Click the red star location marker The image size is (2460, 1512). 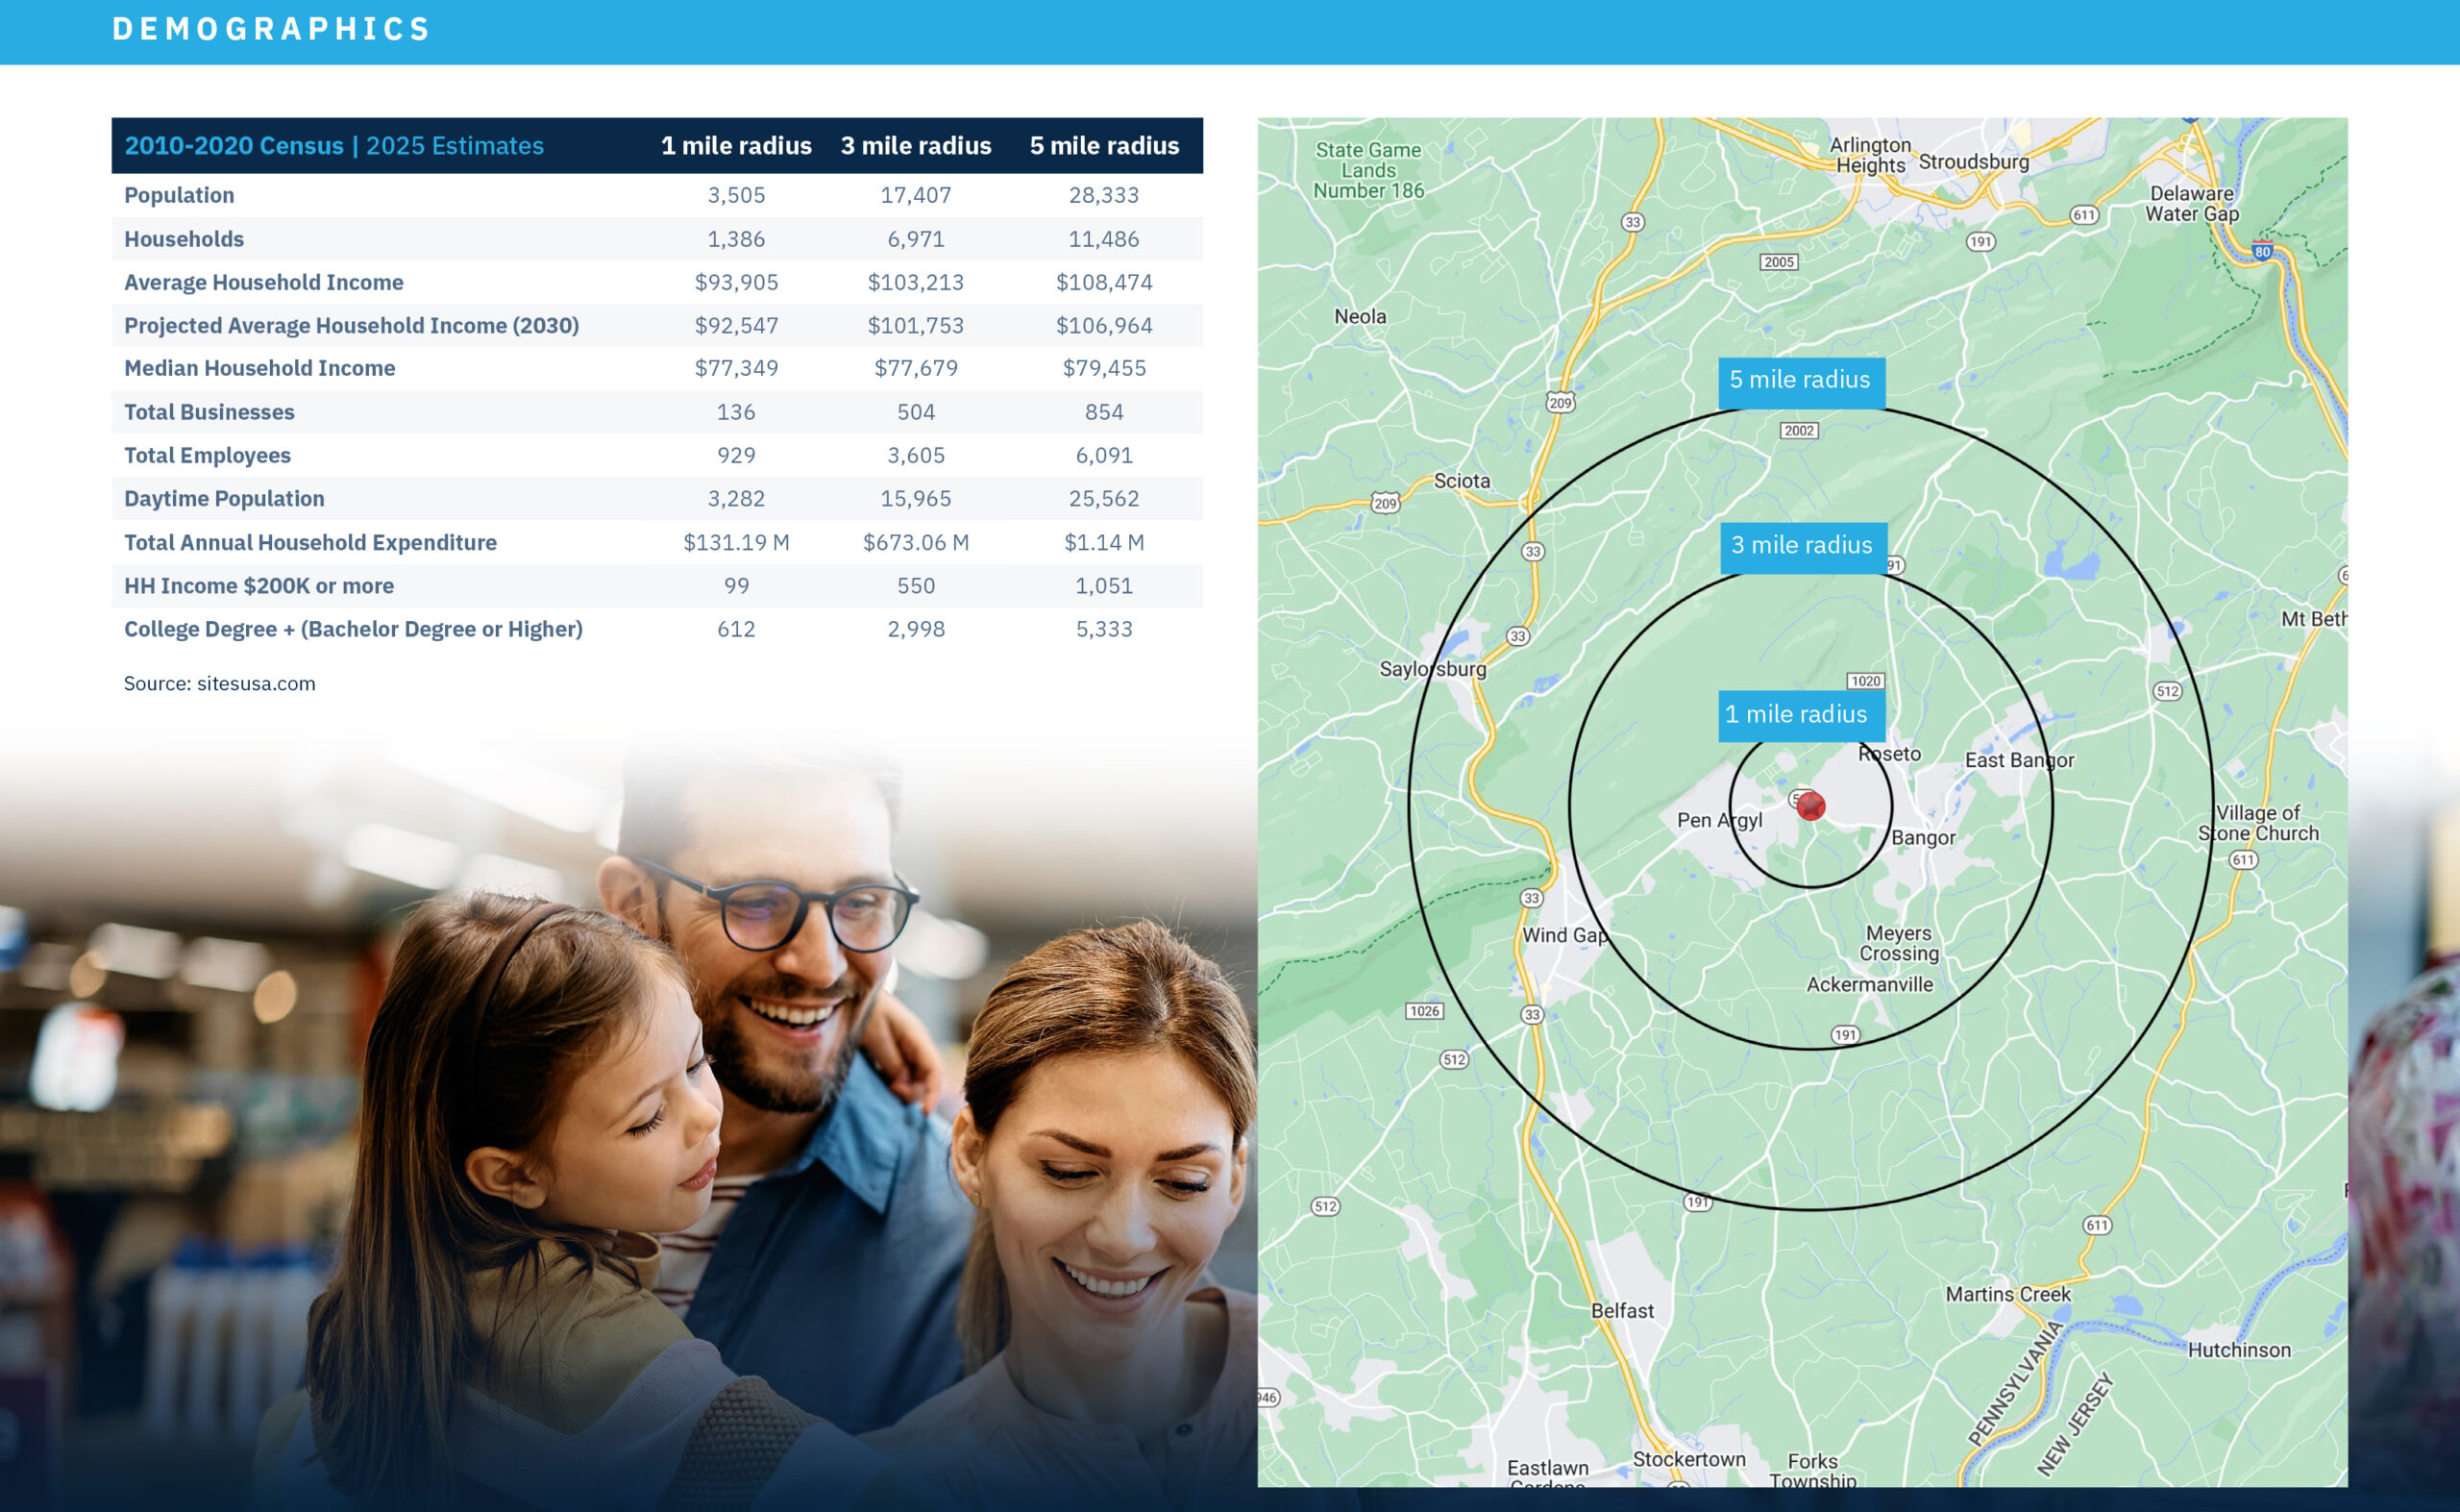1810,805
